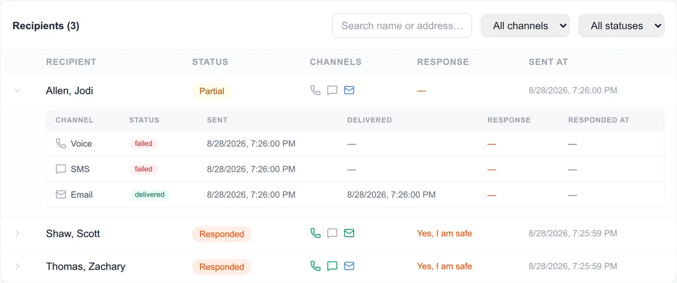Image resolution: width=677 pixels, height=283 pixels.
Task: Click the Voice channel phone icon in detail table
Action: click(x=61, y=143)
